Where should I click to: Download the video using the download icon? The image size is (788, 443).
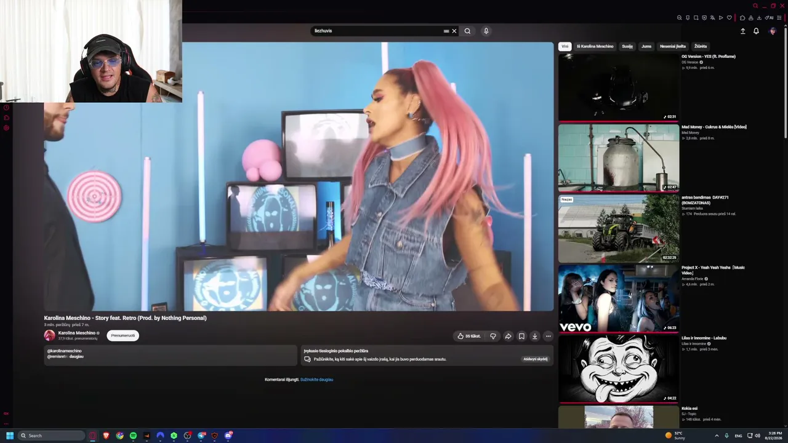534,336
